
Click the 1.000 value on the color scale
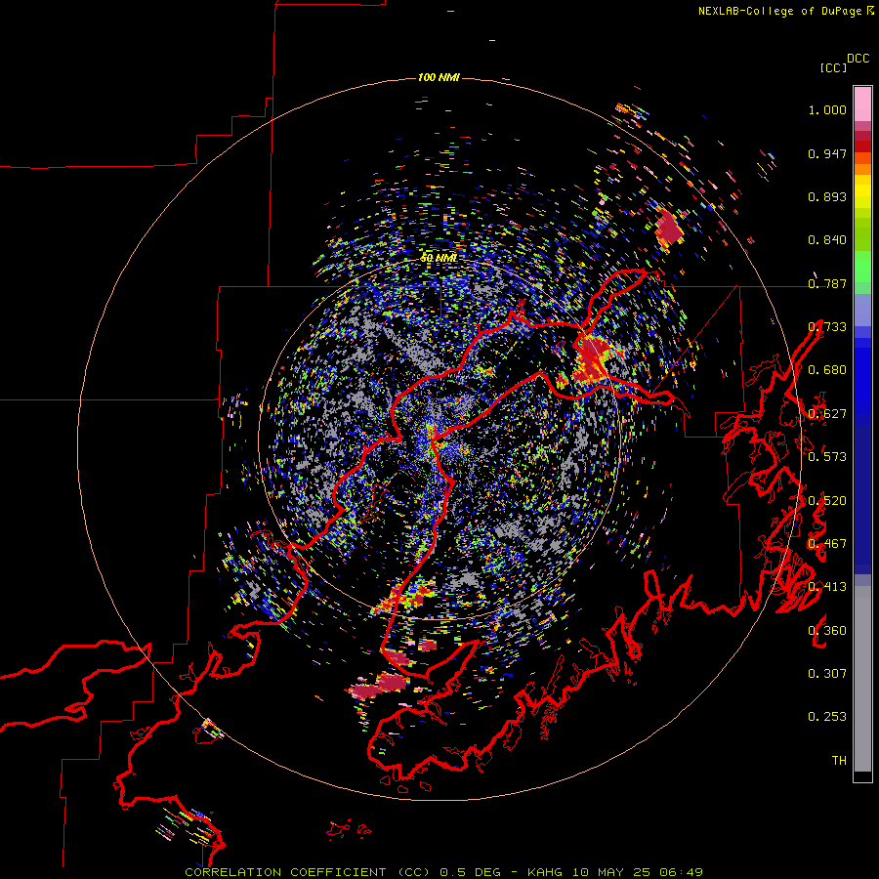click(827, 109)
